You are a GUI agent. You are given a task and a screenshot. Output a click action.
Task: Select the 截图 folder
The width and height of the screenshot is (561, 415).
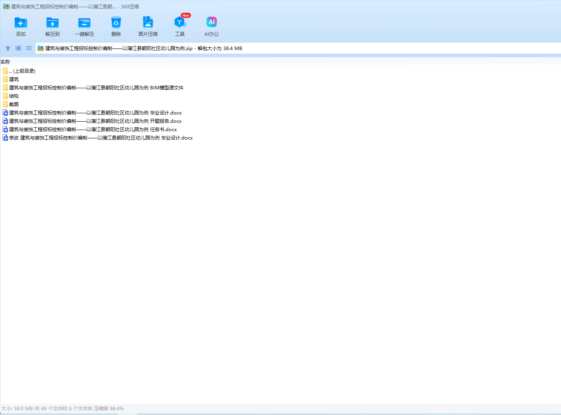click(14, 104)
